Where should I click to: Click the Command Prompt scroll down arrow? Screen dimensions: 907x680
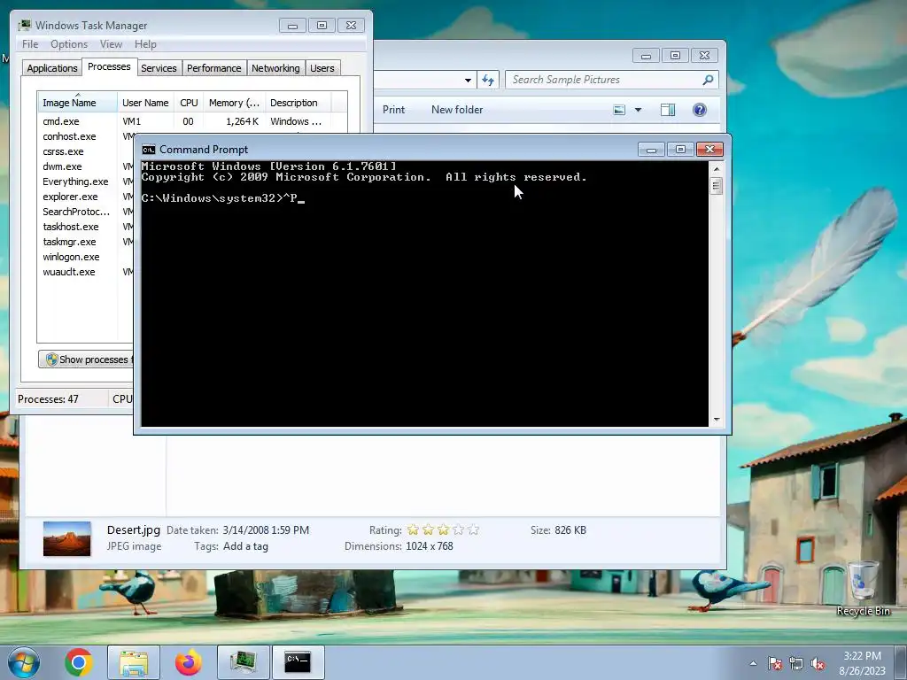716,419
